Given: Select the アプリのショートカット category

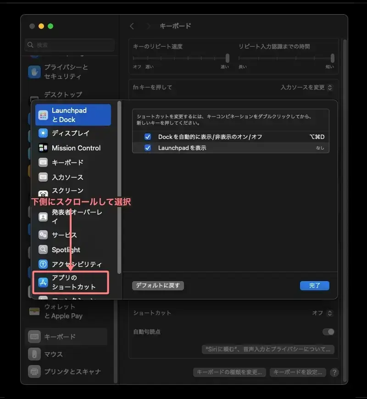Looking at the screenshot, I should point(69,282).
